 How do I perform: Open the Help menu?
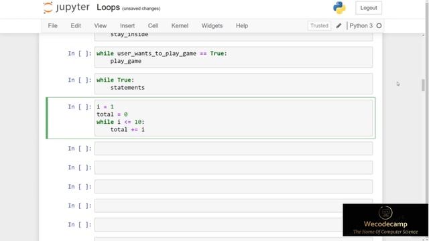tap(242, 25)
